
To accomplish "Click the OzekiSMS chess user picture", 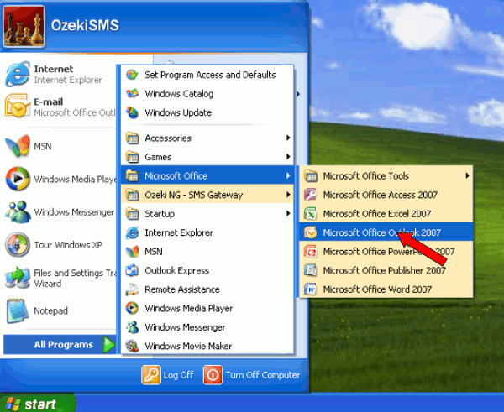I will coord(24,26).
